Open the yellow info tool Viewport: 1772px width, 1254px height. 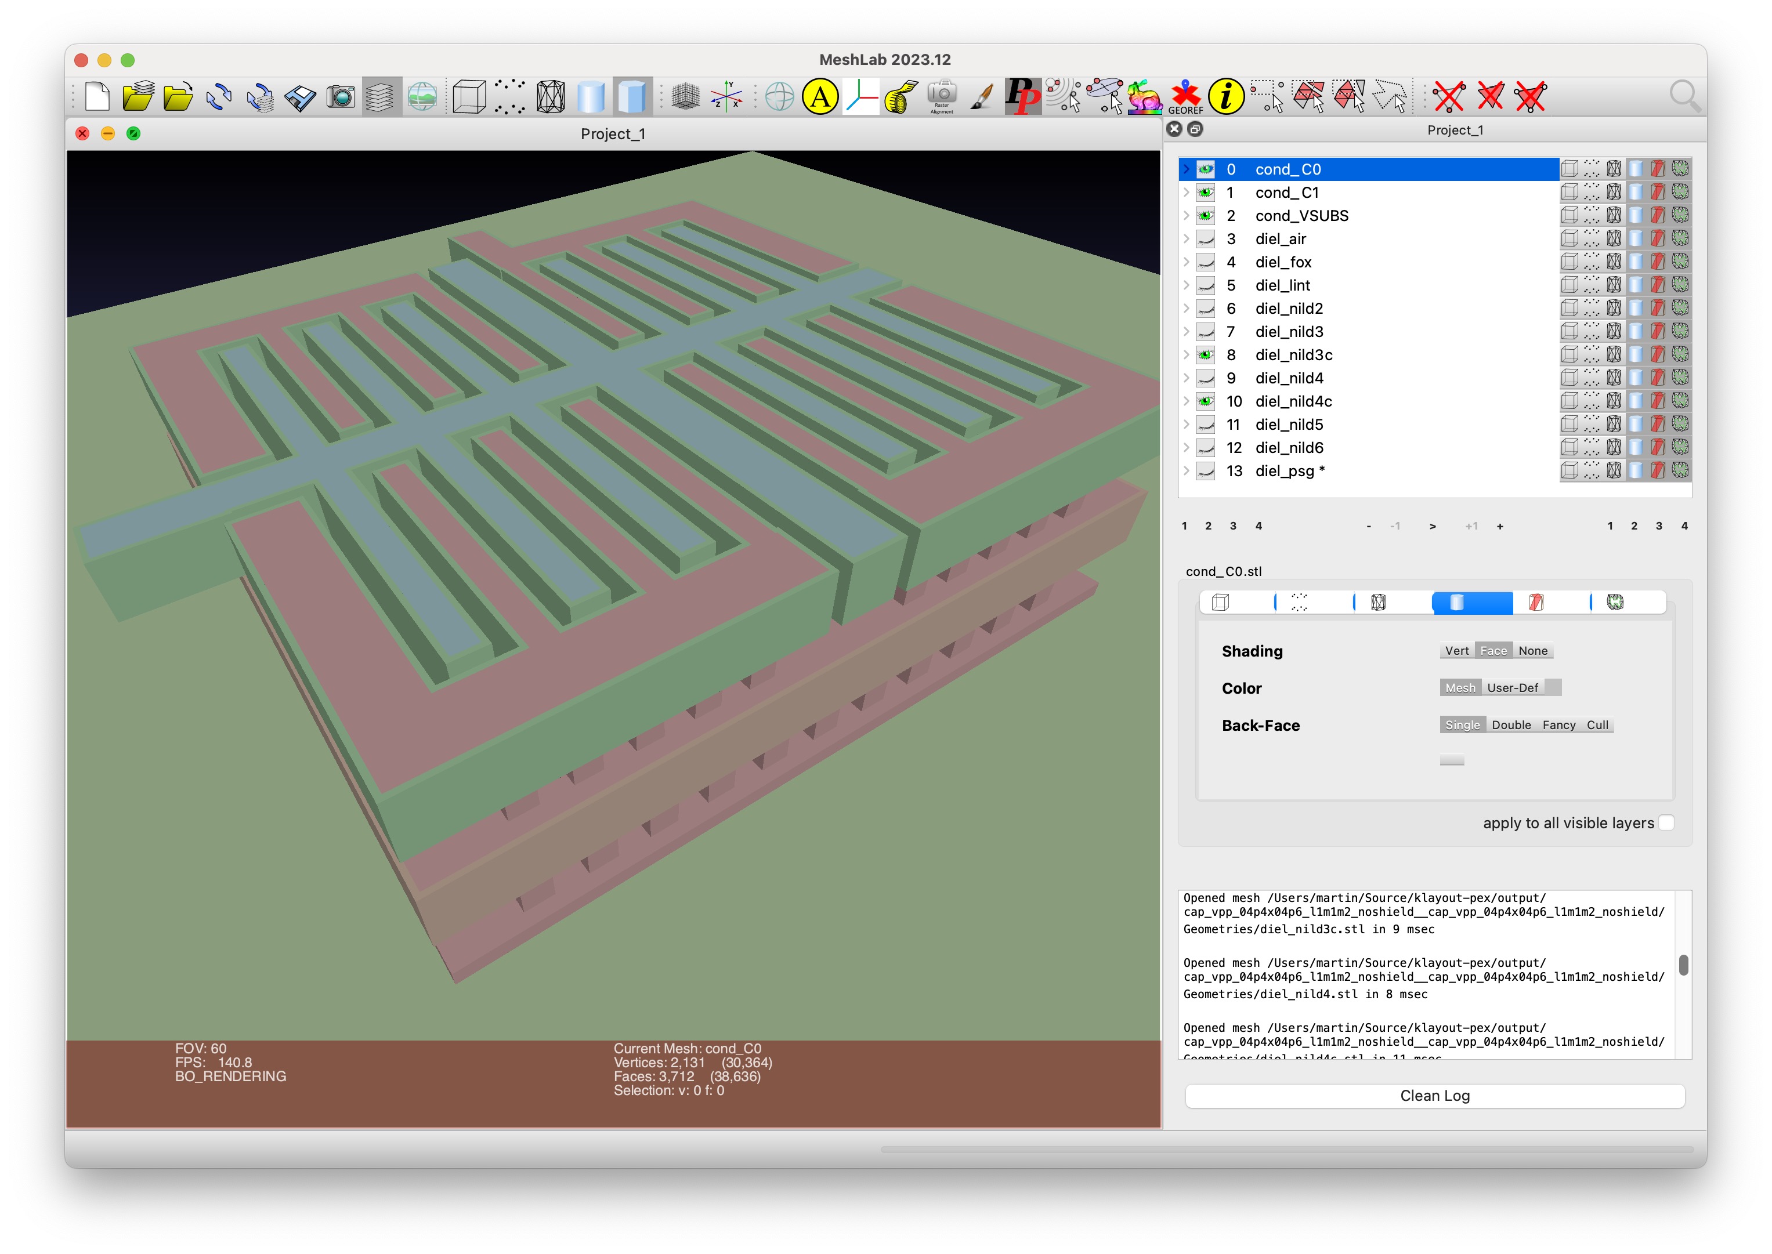[1226, 96]
